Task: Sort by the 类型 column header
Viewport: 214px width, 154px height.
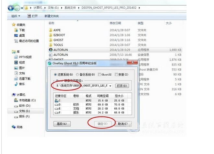Action: tap(140, 23)
